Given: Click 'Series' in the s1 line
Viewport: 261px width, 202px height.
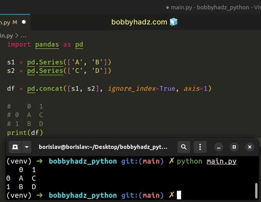Looking at the screenshot, I should click(x=51, y=62).
